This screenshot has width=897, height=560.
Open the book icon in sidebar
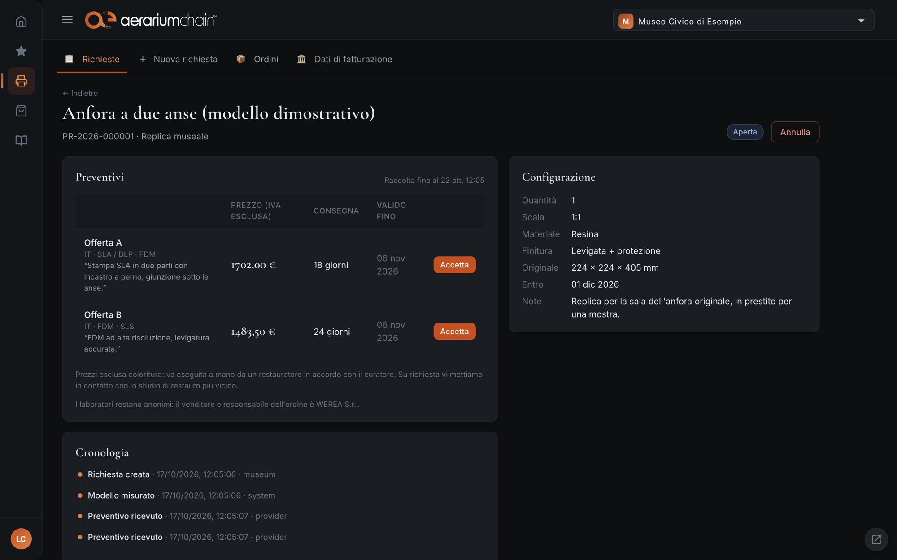coord(21,141)
